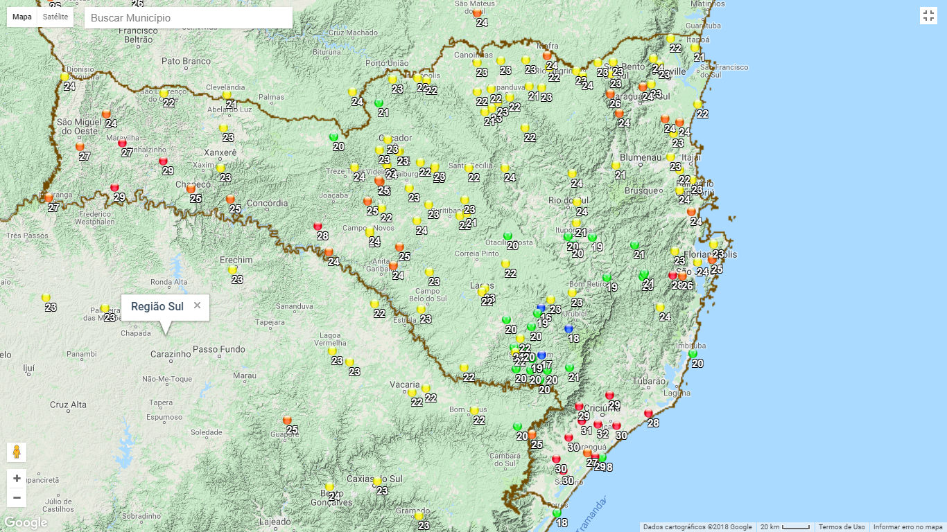This screenshot has width=947, height=532.
Task: Select the orange 27 marker at Itapiranga
Action: pos(49,198)
